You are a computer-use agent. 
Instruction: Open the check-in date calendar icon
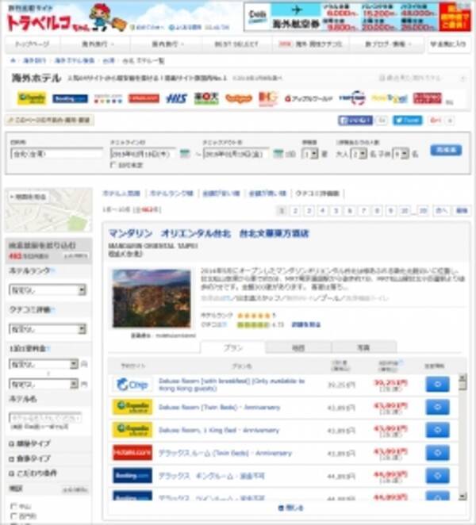(x=184, y=153)
